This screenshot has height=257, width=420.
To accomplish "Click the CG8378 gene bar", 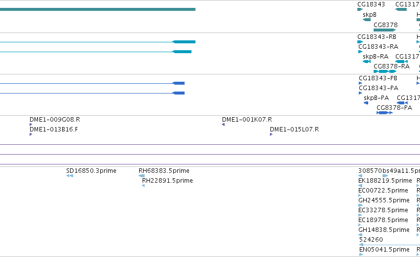I will (384, 30).
